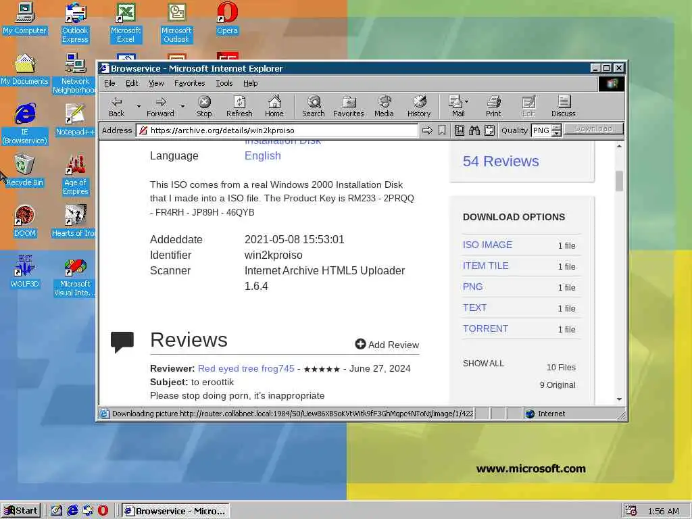
Task: Click the bookmark ribbon icon beside the address bar
Action: (x=442, y=130)
